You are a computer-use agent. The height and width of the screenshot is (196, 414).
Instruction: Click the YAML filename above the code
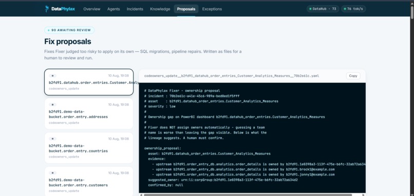click(x=232, y=76)
